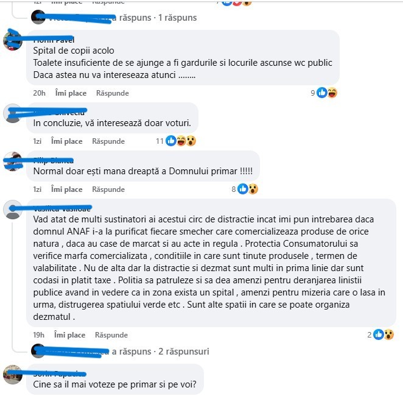
Task: Like the 'vă interesează doar voturi' comment
Action: (x=66, y=141)
